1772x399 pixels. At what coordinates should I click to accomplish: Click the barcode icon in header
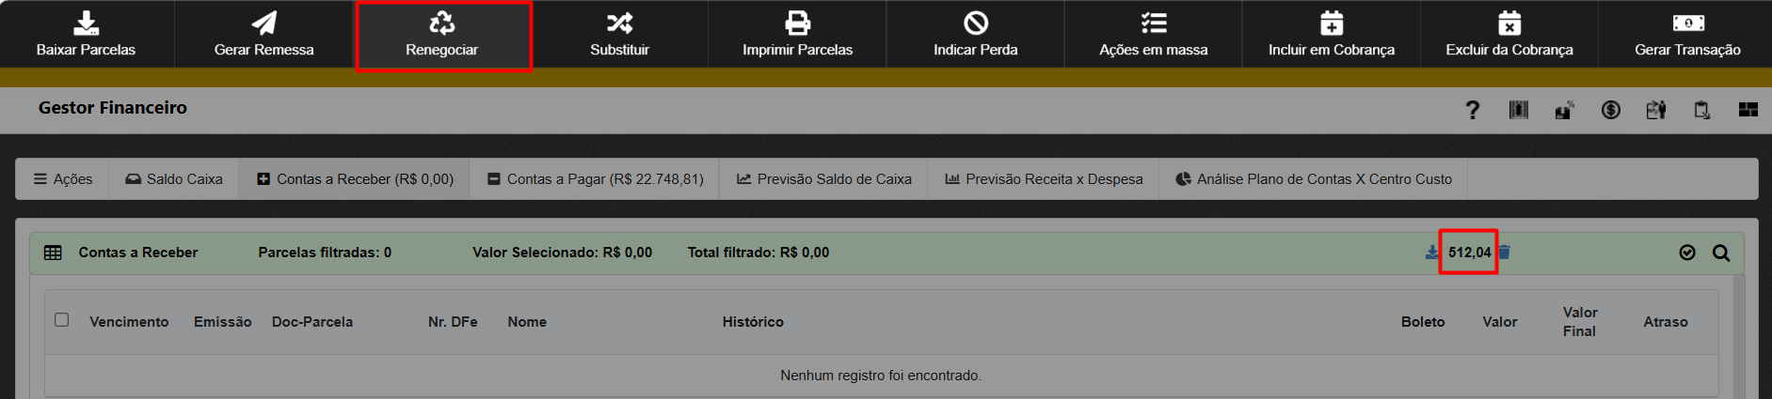(1519, 111)
